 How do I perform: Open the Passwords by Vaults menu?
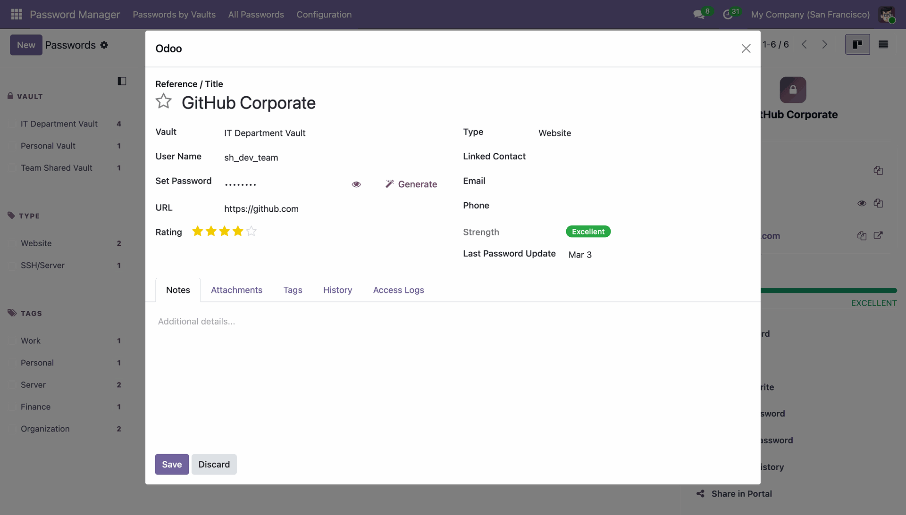coord(174,15)
